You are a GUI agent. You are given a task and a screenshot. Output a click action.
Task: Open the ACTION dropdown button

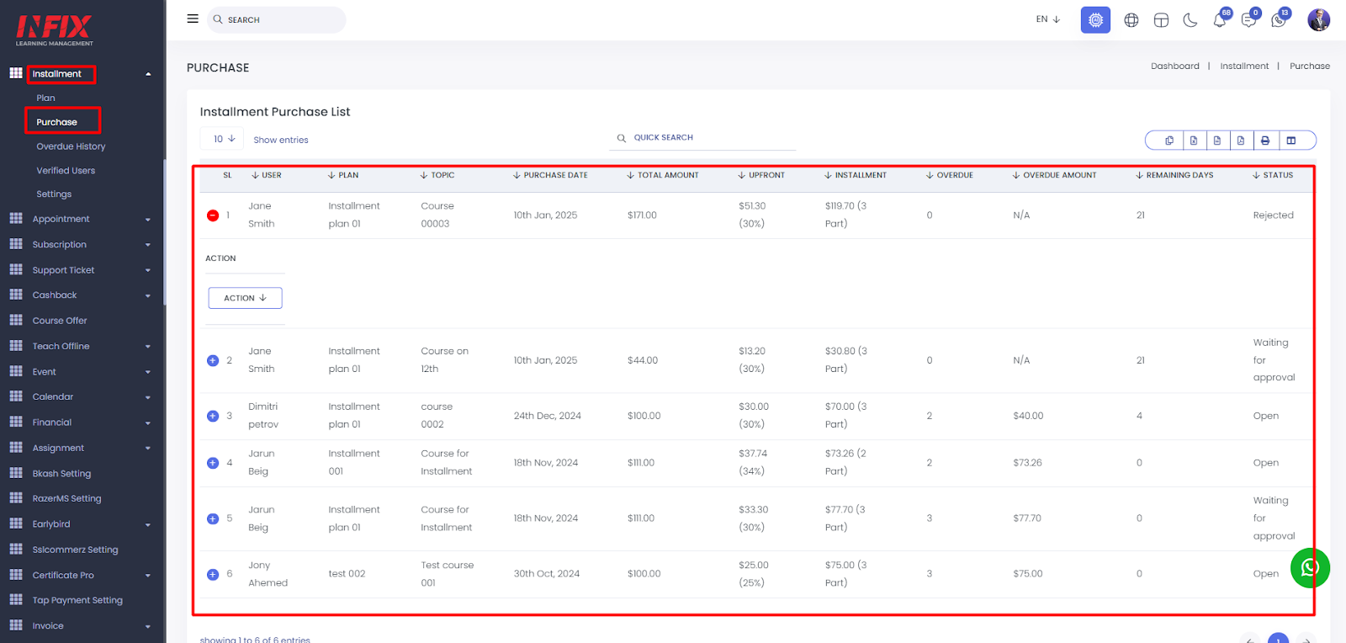(x=245, y=298)
